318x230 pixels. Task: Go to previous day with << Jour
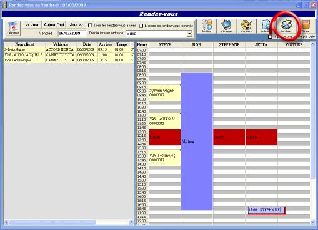tap(32, 25)
